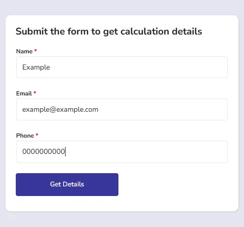Click the 0000000000 phone digits

pyautogui.click(x=44, y=151)
